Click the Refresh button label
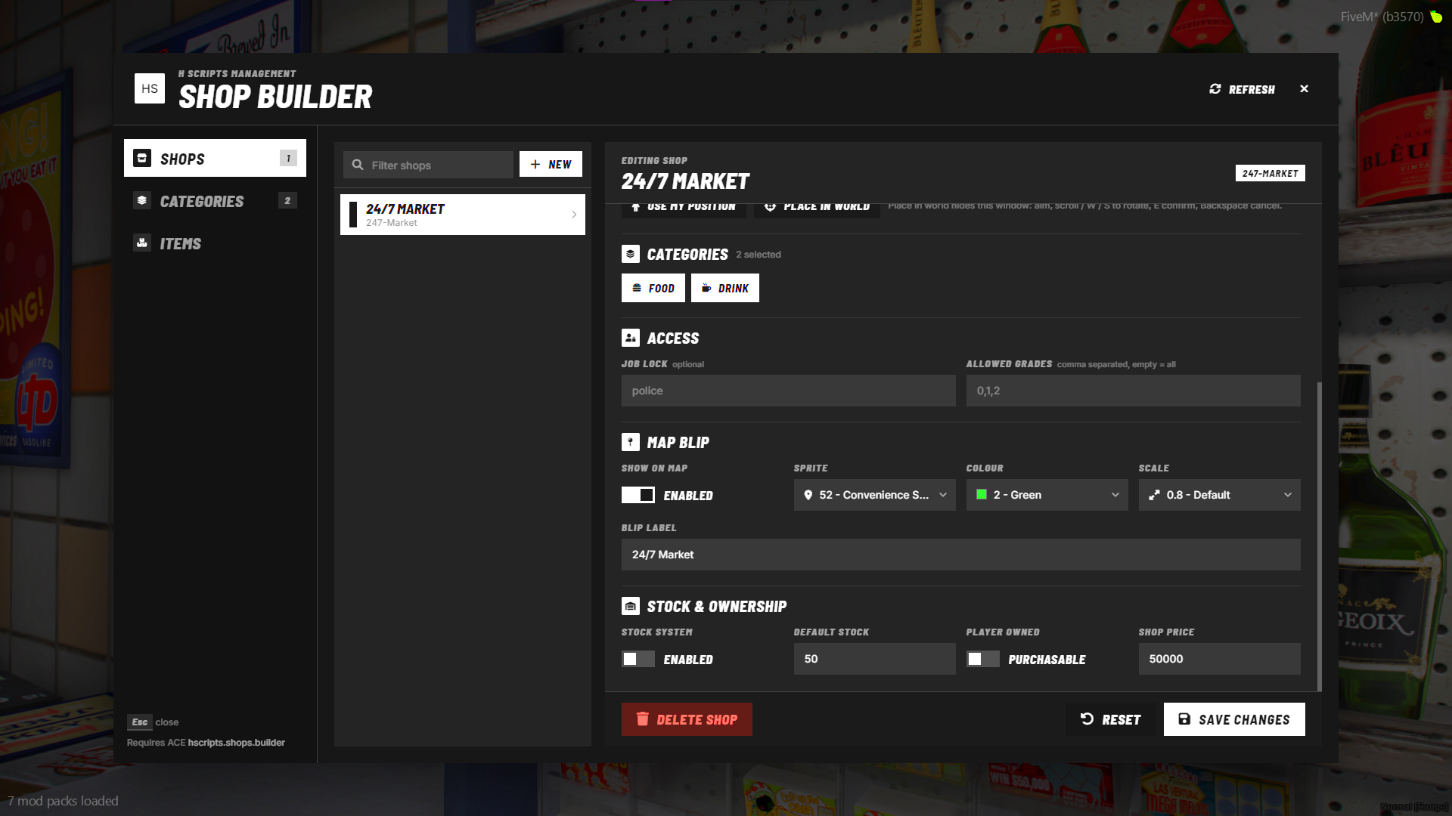This screenshot has height=816, width=1452. [1252, 89]
